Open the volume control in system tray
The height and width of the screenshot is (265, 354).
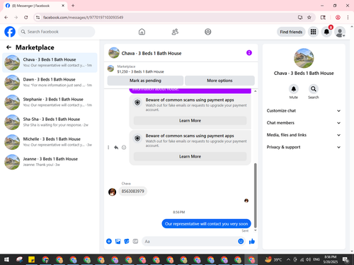[x=308, y=259]
